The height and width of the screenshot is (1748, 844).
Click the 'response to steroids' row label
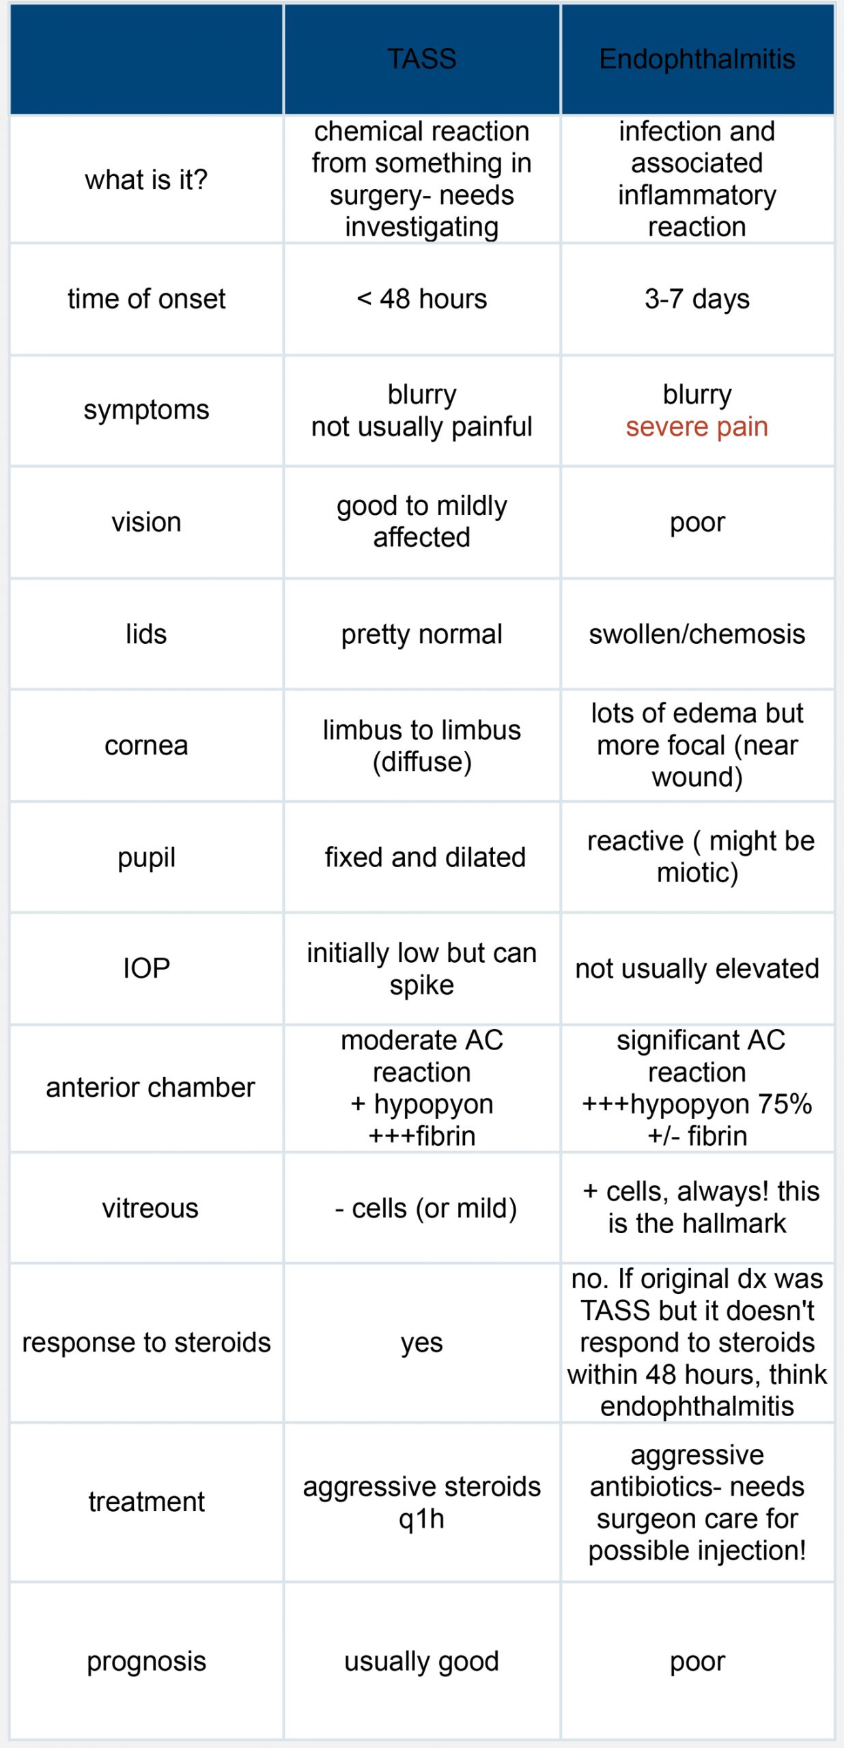coord(146,1342)
